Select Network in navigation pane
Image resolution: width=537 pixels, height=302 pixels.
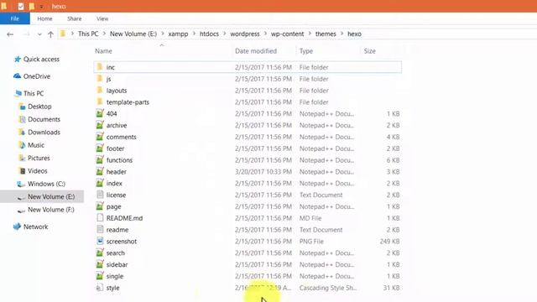(31, 226)
